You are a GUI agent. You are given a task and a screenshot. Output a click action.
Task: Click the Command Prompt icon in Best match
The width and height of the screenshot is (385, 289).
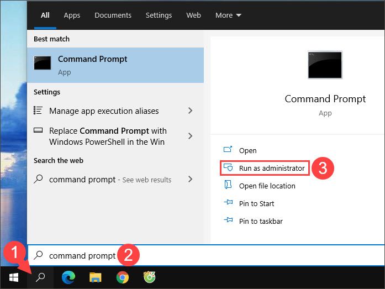coord(43,63)
